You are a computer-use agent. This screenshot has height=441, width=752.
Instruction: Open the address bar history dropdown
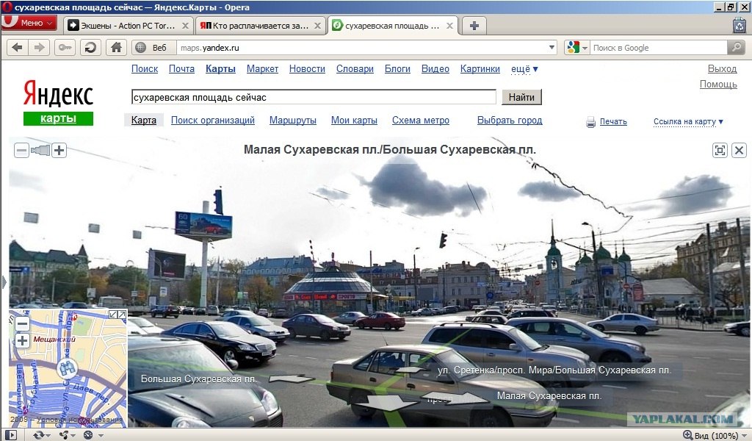[x=552, y=48]
